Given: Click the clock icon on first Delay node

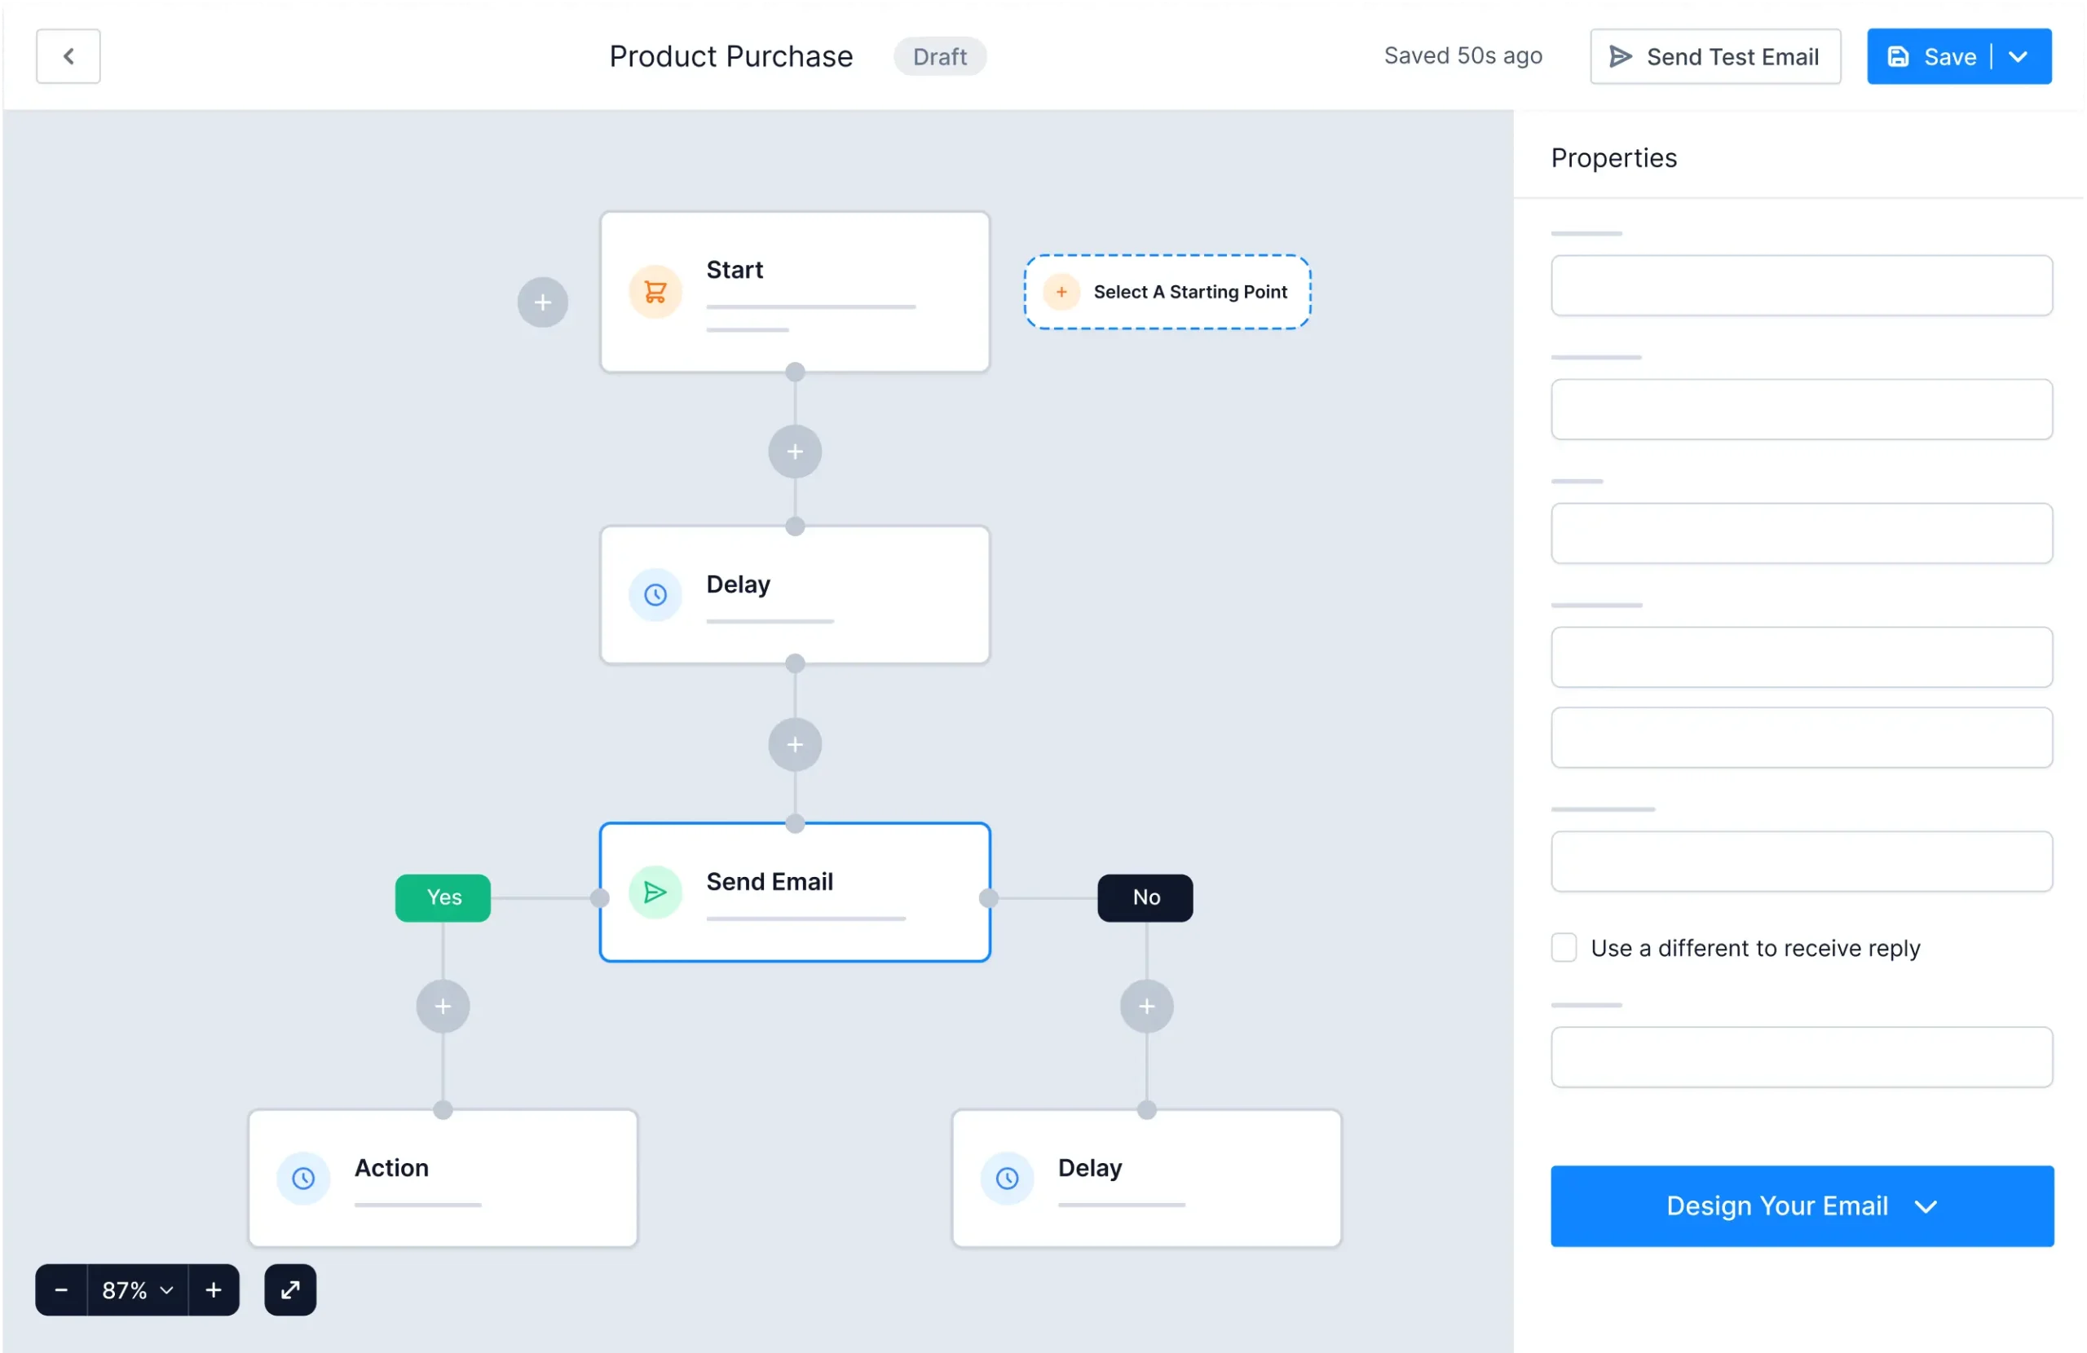Looking at the screenshot, I should (655, 594).
